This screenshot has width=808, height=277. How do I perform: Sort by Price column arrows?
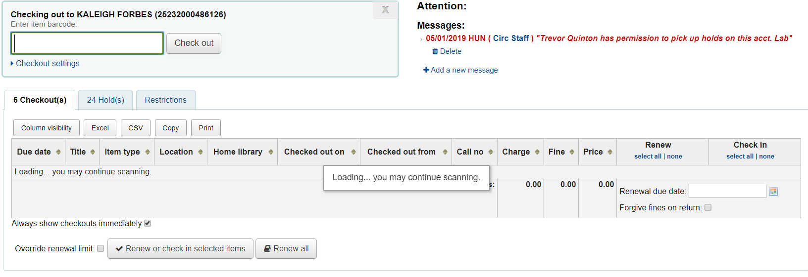(610, 152)
